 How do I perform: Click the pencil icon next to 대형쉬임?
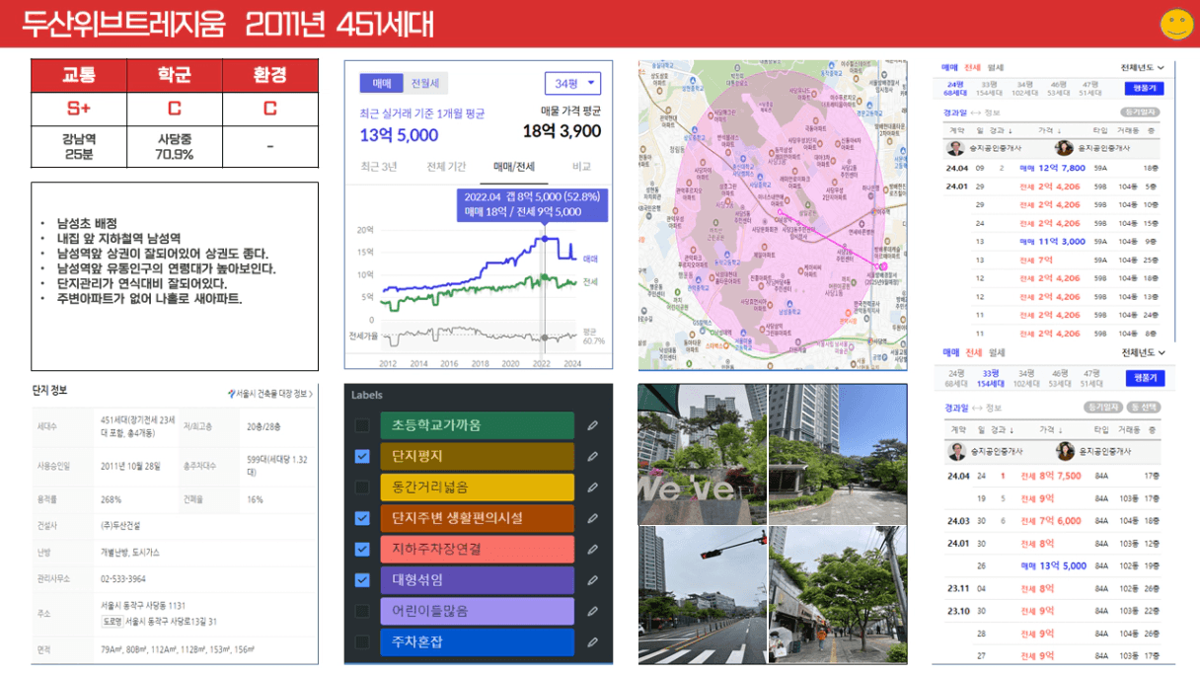[x=592, y=579]
